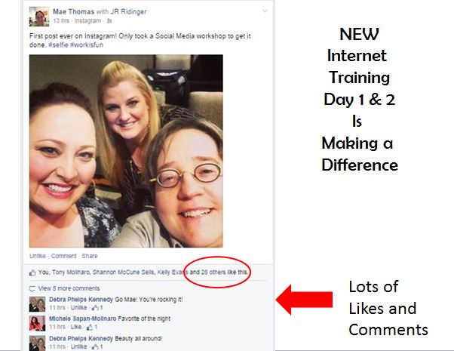Viewport: 454px width, 351px height.
Task: Open first Debra Phelps Kennedy avatar
Action: (x=38, y=304)
